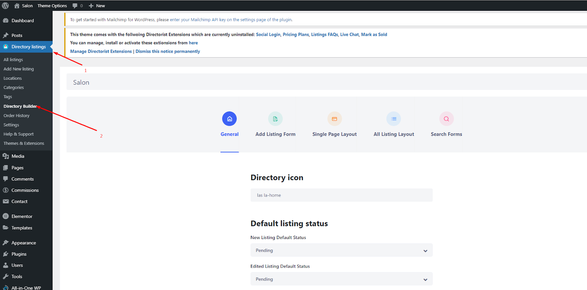Click Dismiss this notice permanently link

168,51
